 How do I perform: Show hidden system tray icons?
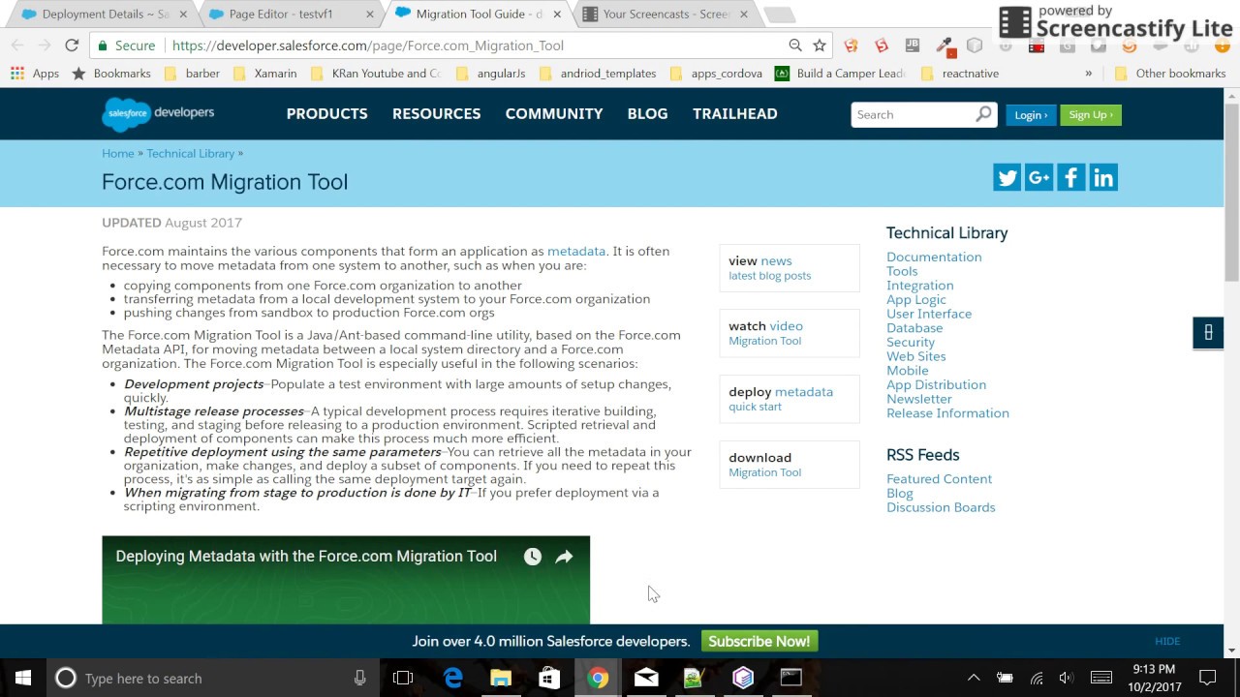point(974,679)
